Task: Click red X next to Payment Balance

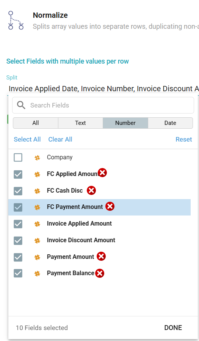Action: tap(100, 273)
